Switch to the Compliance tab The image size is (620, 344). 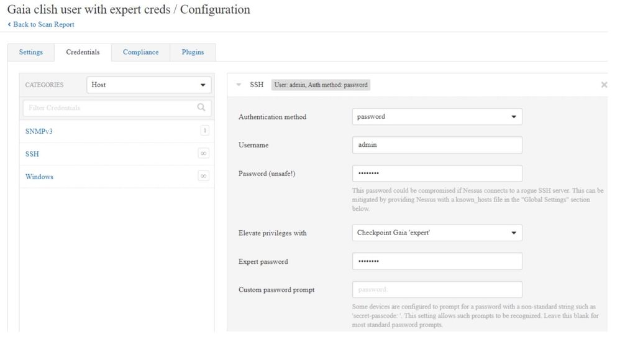[140, 52]
